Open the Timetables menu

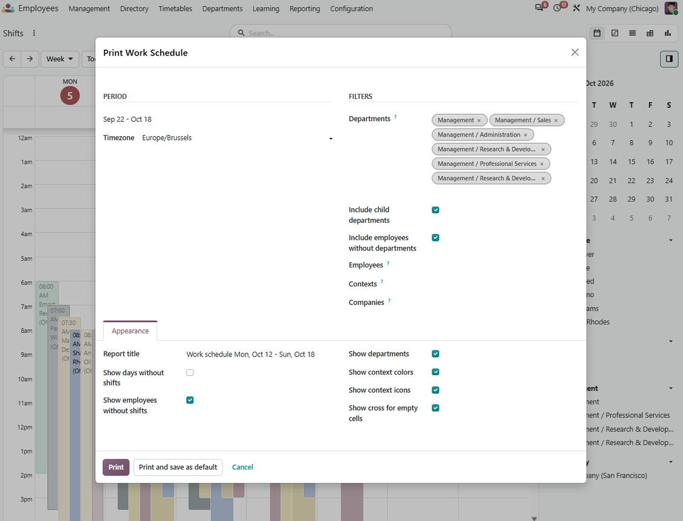pyautogui.click(x=175, y=8)
